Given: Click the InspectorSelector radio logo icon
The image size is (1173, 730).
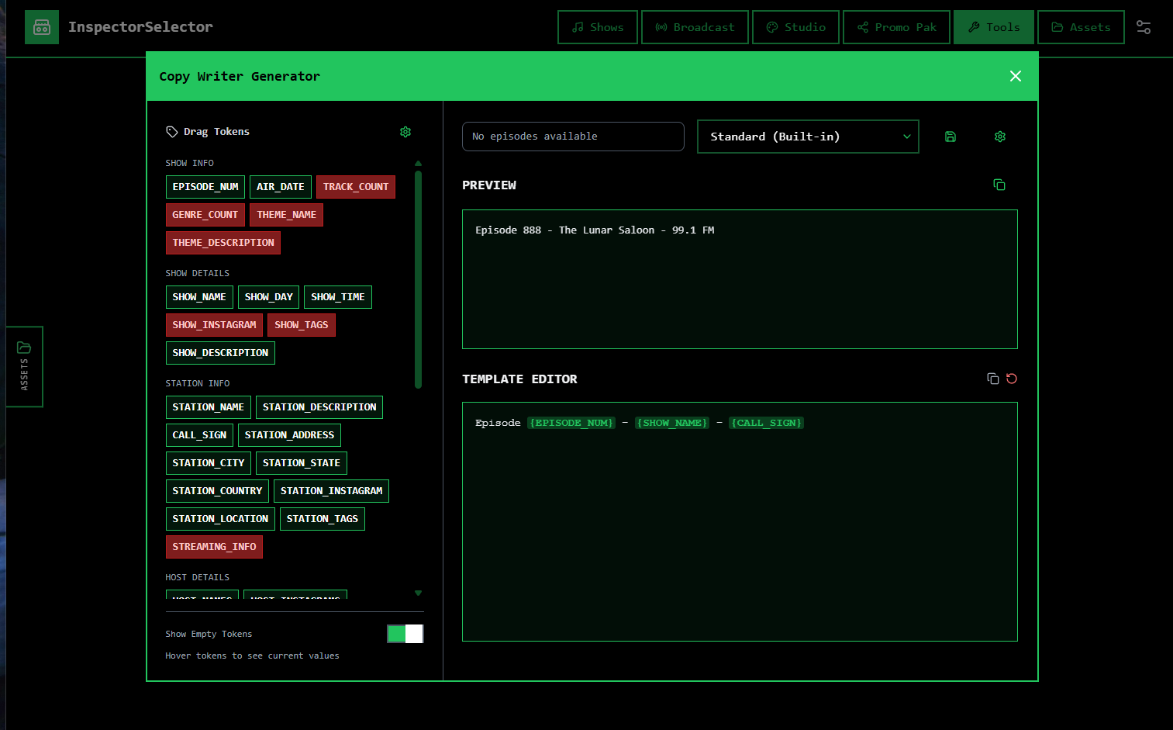Looking at the screenshot, I should point(42,27).
